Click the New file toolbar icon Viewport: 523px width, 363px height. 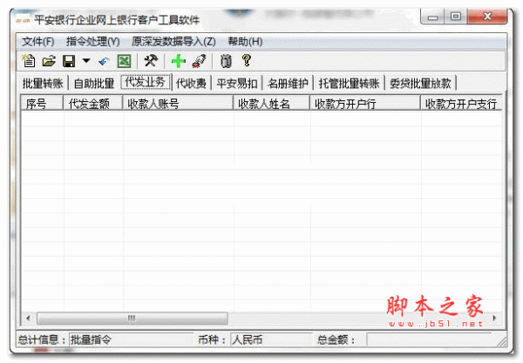29,61
